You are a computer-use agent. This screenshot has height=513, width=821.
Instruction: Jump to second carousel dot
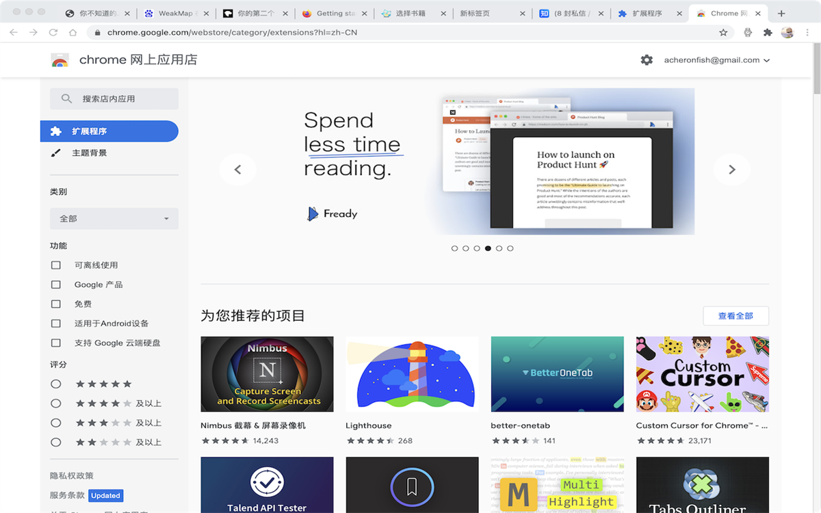click(x=466, y=248)
